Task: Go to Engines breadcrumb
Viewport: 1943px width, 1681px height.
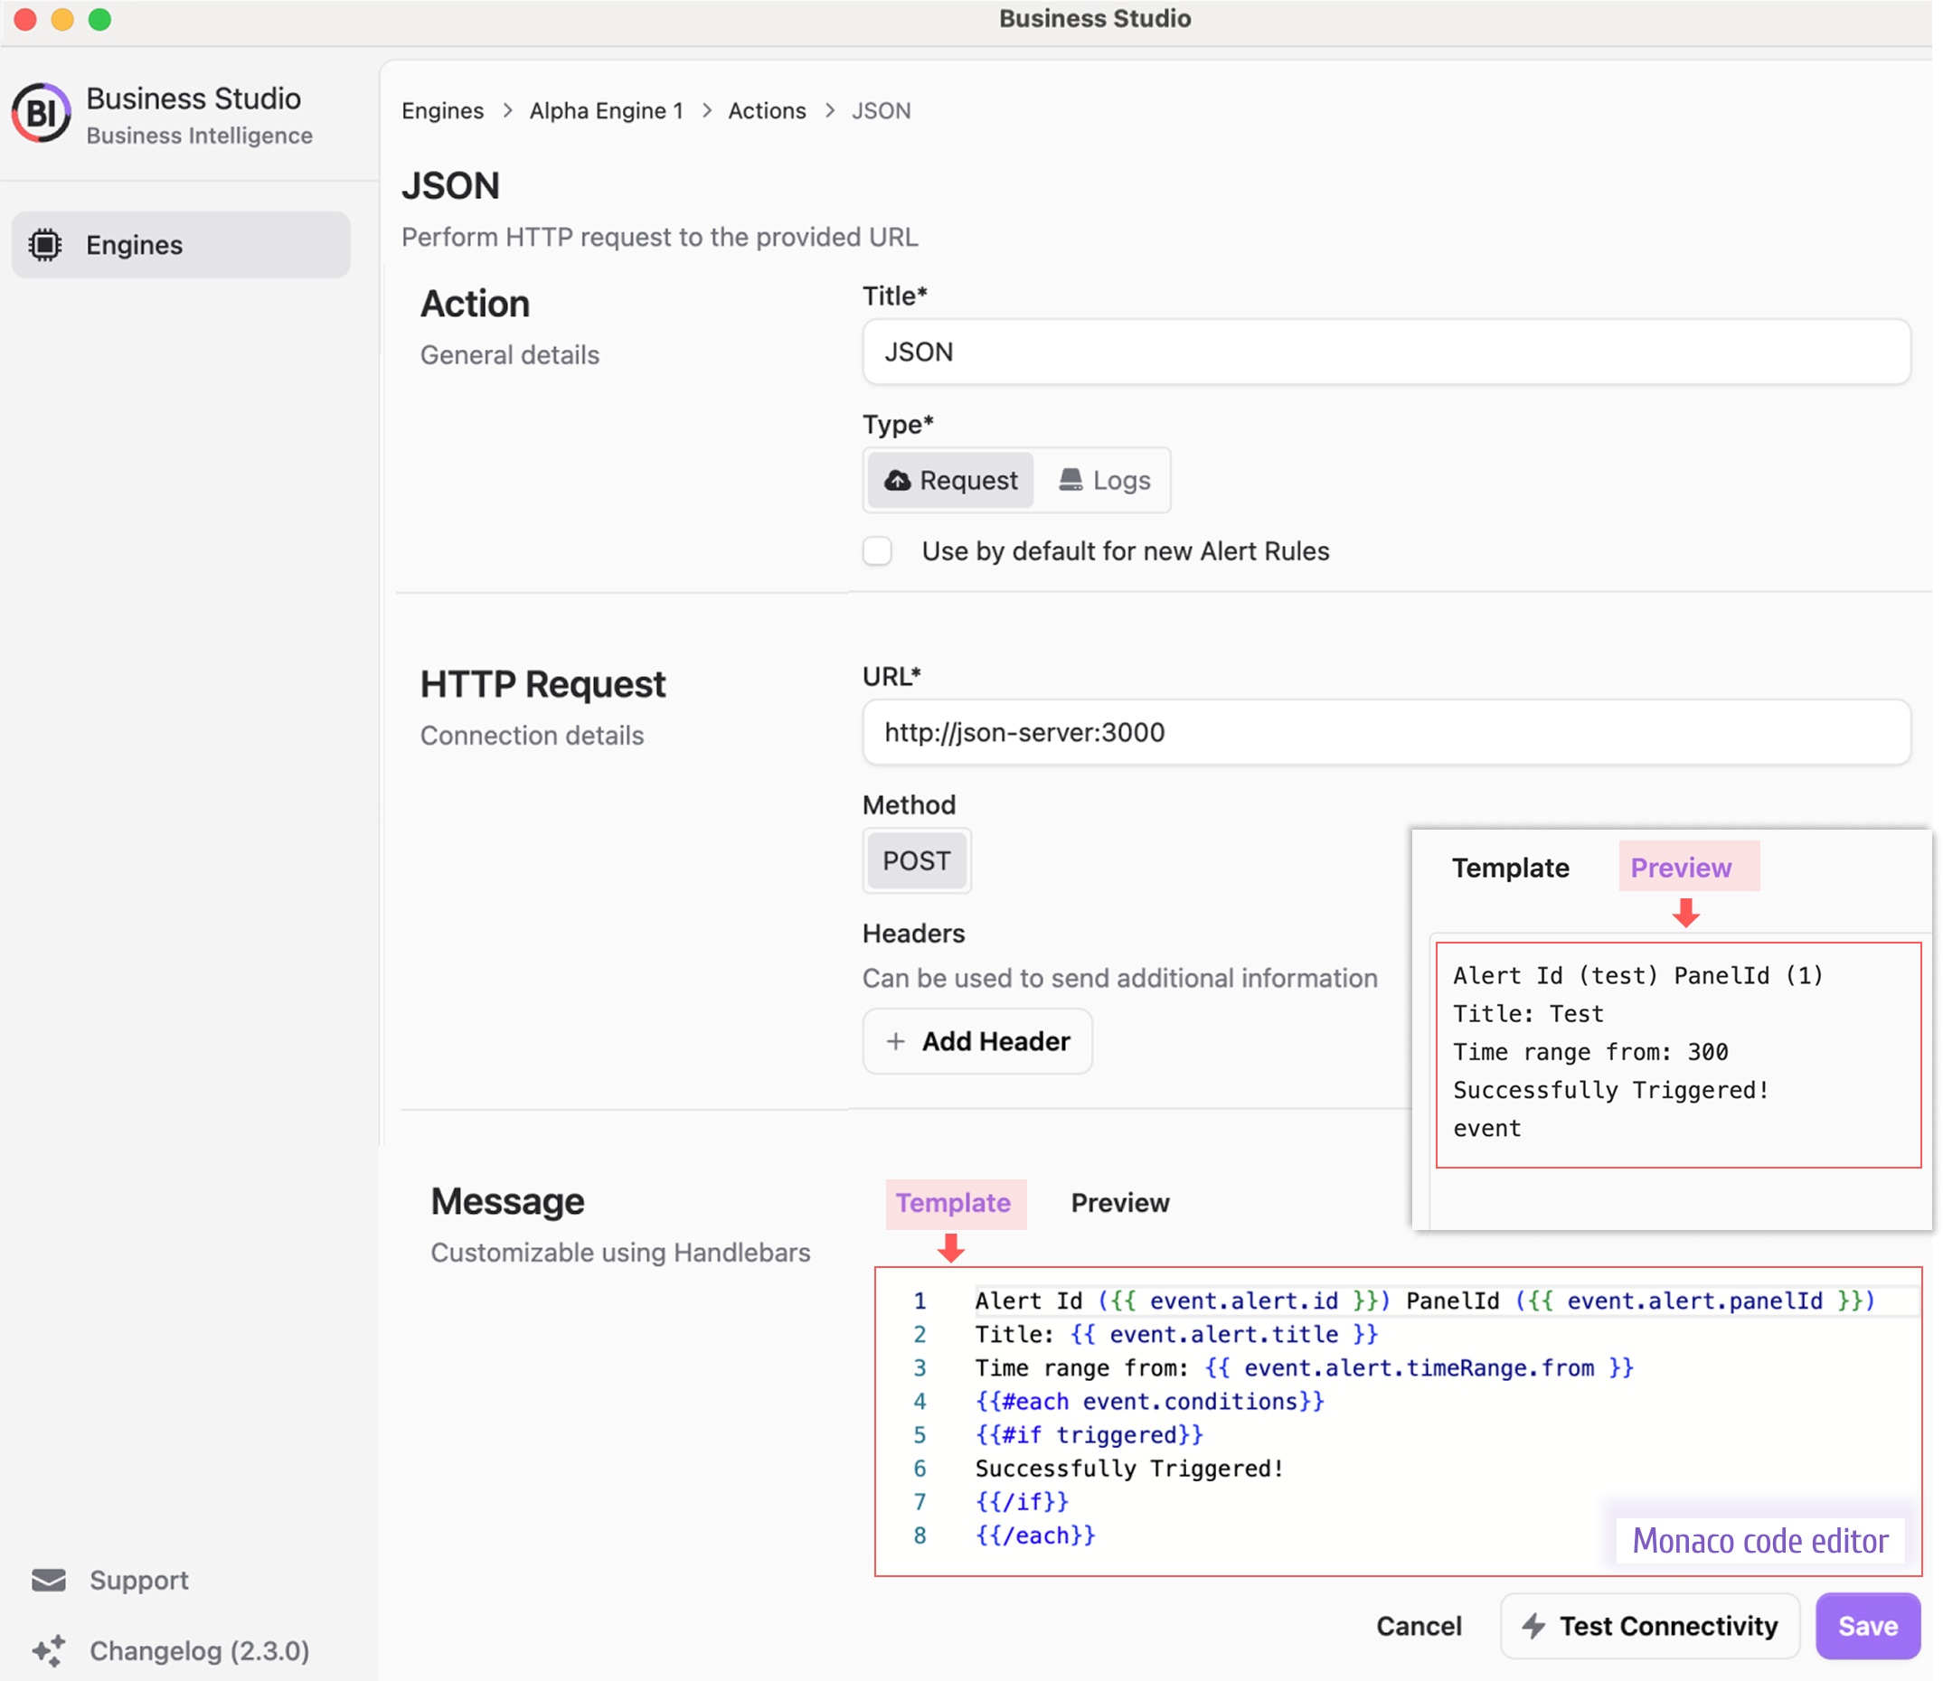Action: tap(443, 110)
